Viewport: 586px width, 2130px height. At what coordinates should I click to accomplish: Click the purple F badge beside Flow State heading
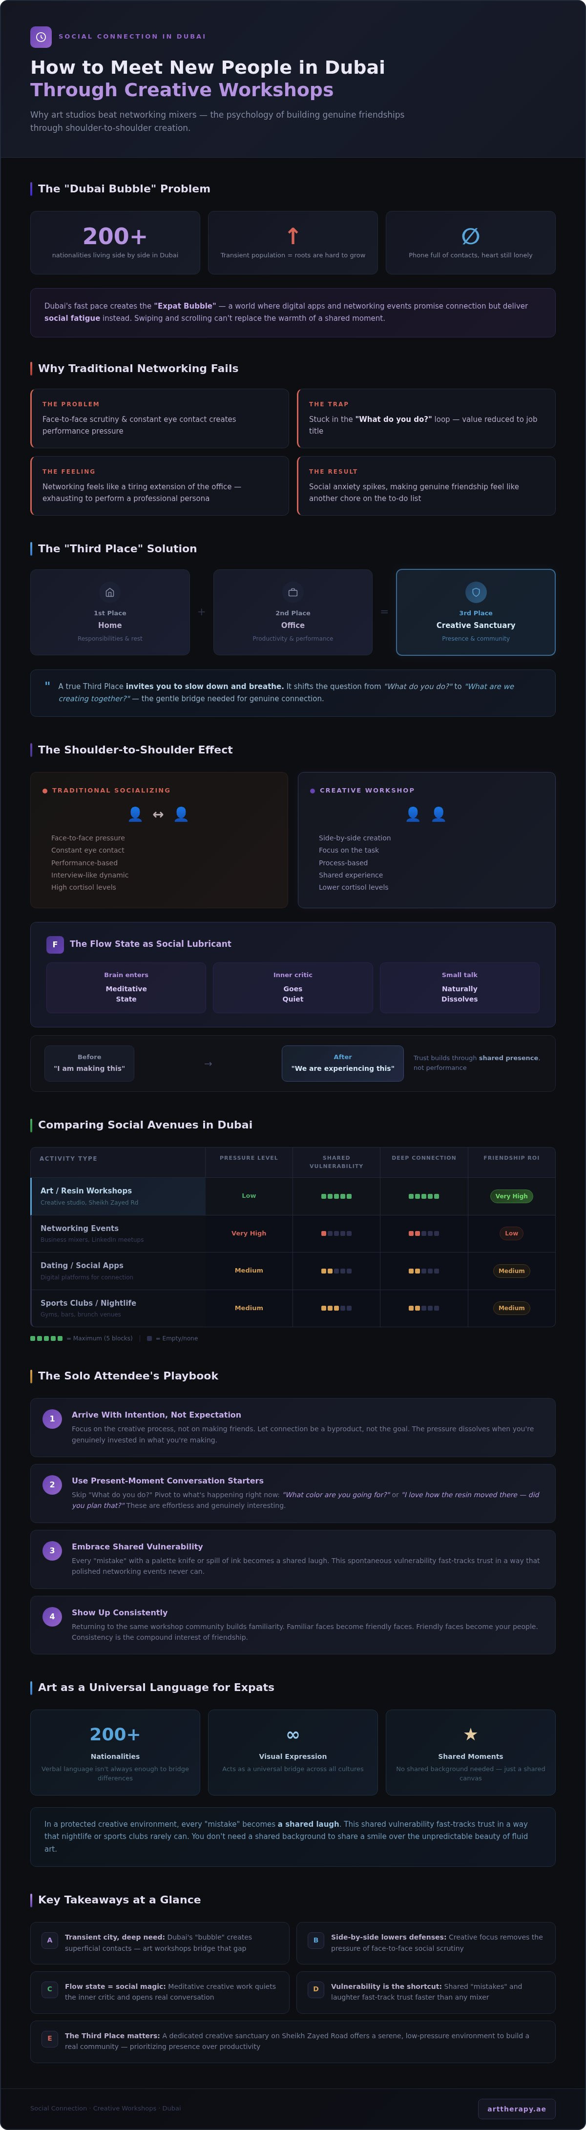pos(55,944)
